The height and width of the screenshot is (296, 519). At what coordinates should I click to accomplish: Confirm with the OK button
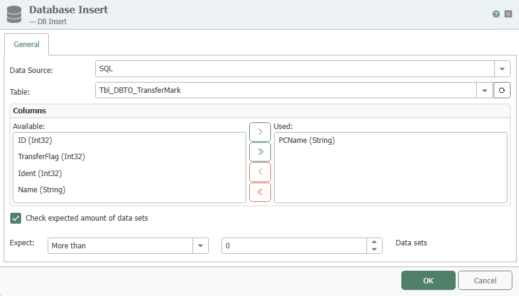(428, 280)
